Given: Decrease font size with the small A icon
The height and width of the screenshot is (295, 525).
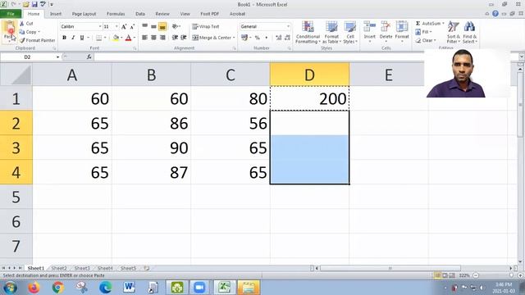Looking at the screenshot, I should (x=132, y=26).
